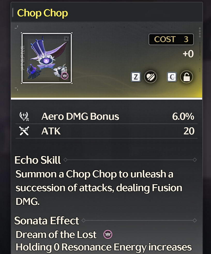Click the C keybind badge

tap(172, 77)
